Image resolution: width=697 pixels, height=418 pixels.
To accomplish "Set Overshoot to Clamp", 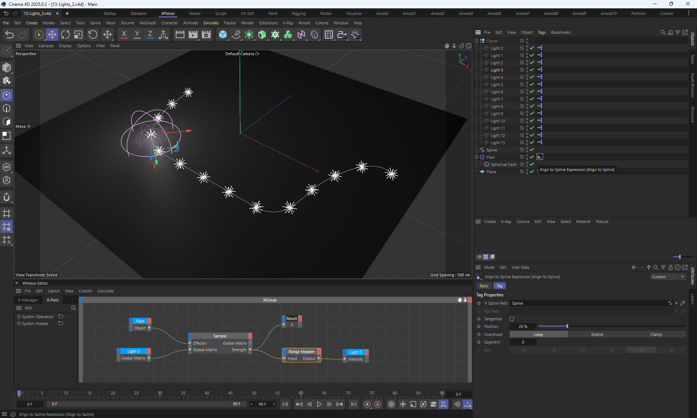I will 656,334.
